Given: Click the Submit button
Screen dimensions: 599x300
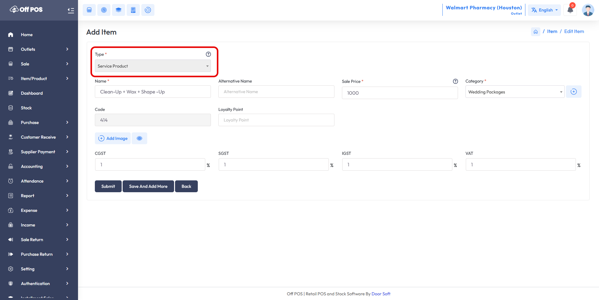Looking at the screenshot, I should tap(108, 186).
